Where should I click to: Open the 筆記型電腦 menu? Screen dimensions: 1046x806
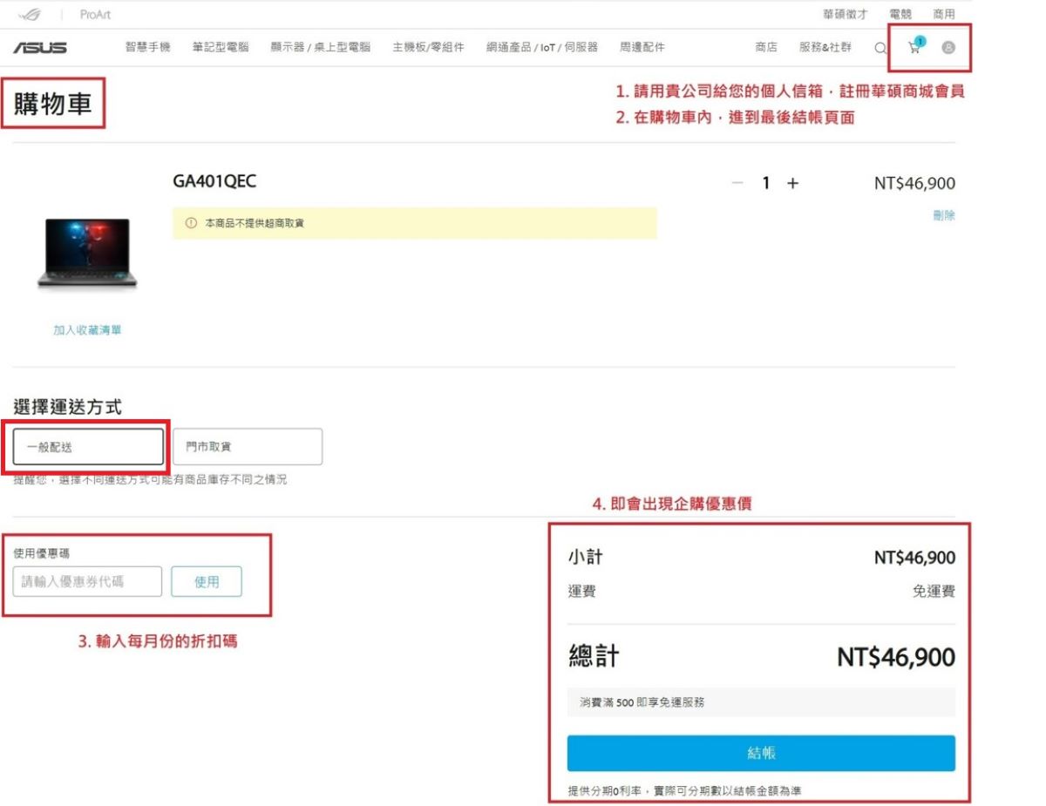pos(221,47)
